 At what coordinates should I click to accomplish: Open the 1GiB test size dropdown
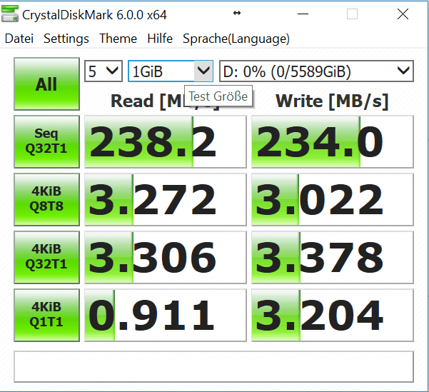tap(171, 71)
